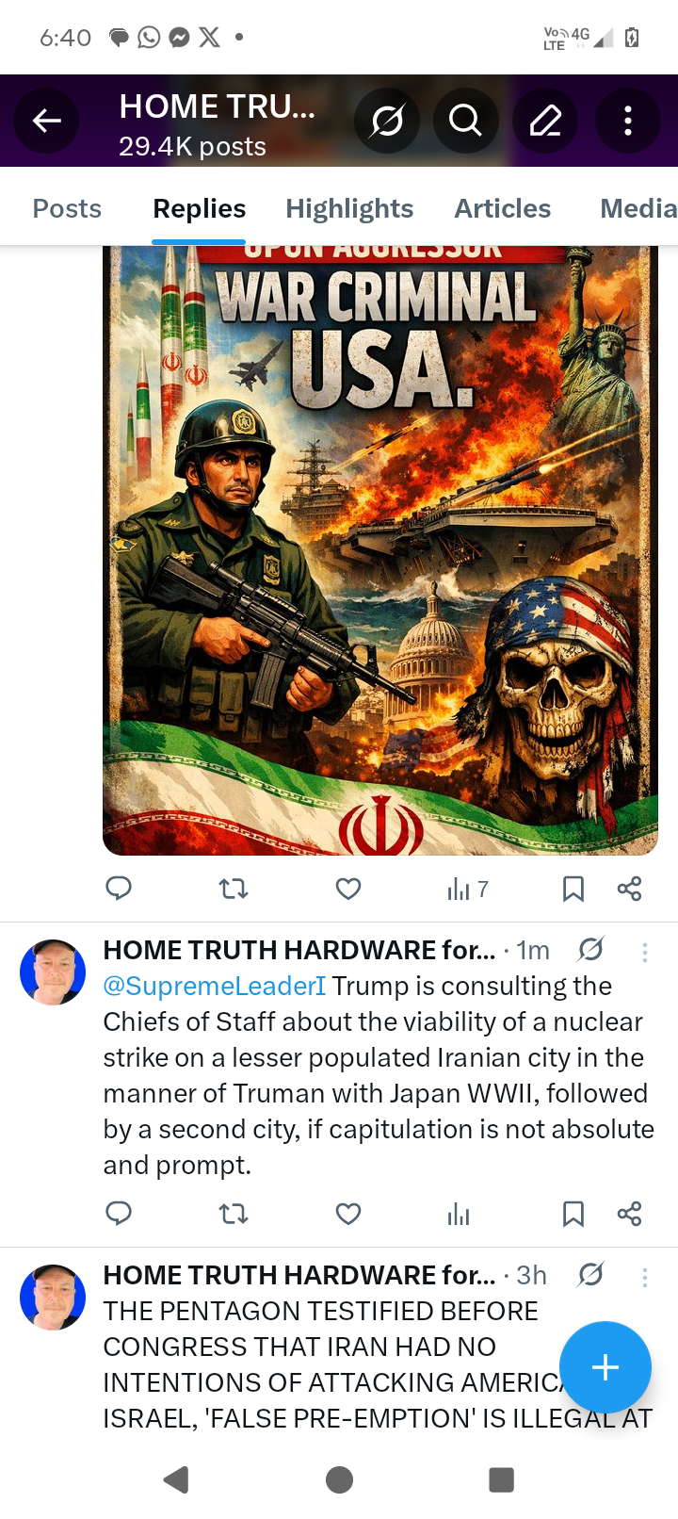This screenshot has width=678, height=1519.
Task: Tap the compose pencil icon in header
Action: [x=545, y=121]
